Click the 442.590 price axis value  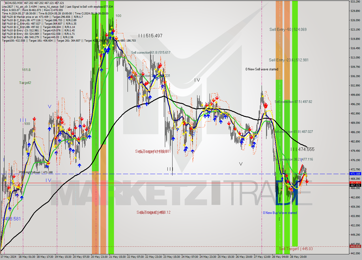355,253
